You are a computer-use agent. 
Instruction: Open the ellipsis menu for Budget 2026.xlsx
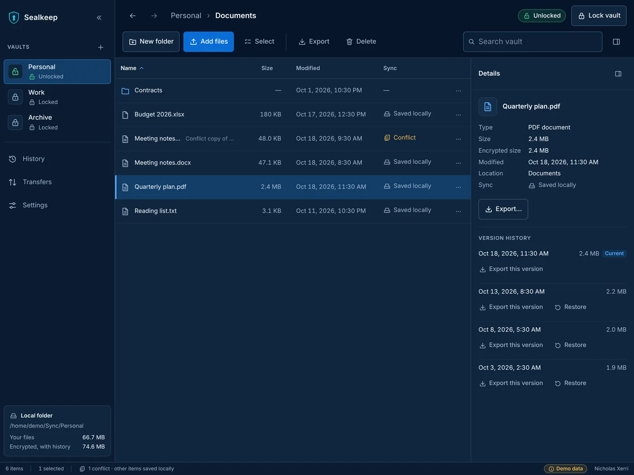pos(458,115)
